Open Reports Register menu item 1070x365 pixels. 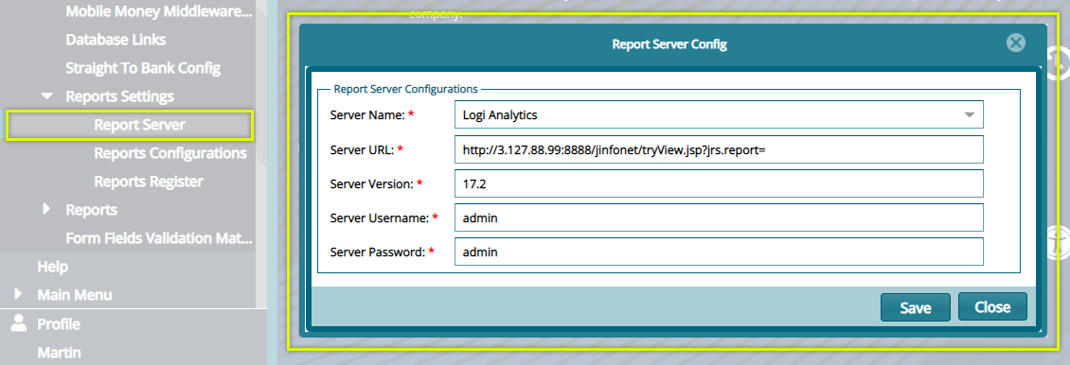pos(149,182)
